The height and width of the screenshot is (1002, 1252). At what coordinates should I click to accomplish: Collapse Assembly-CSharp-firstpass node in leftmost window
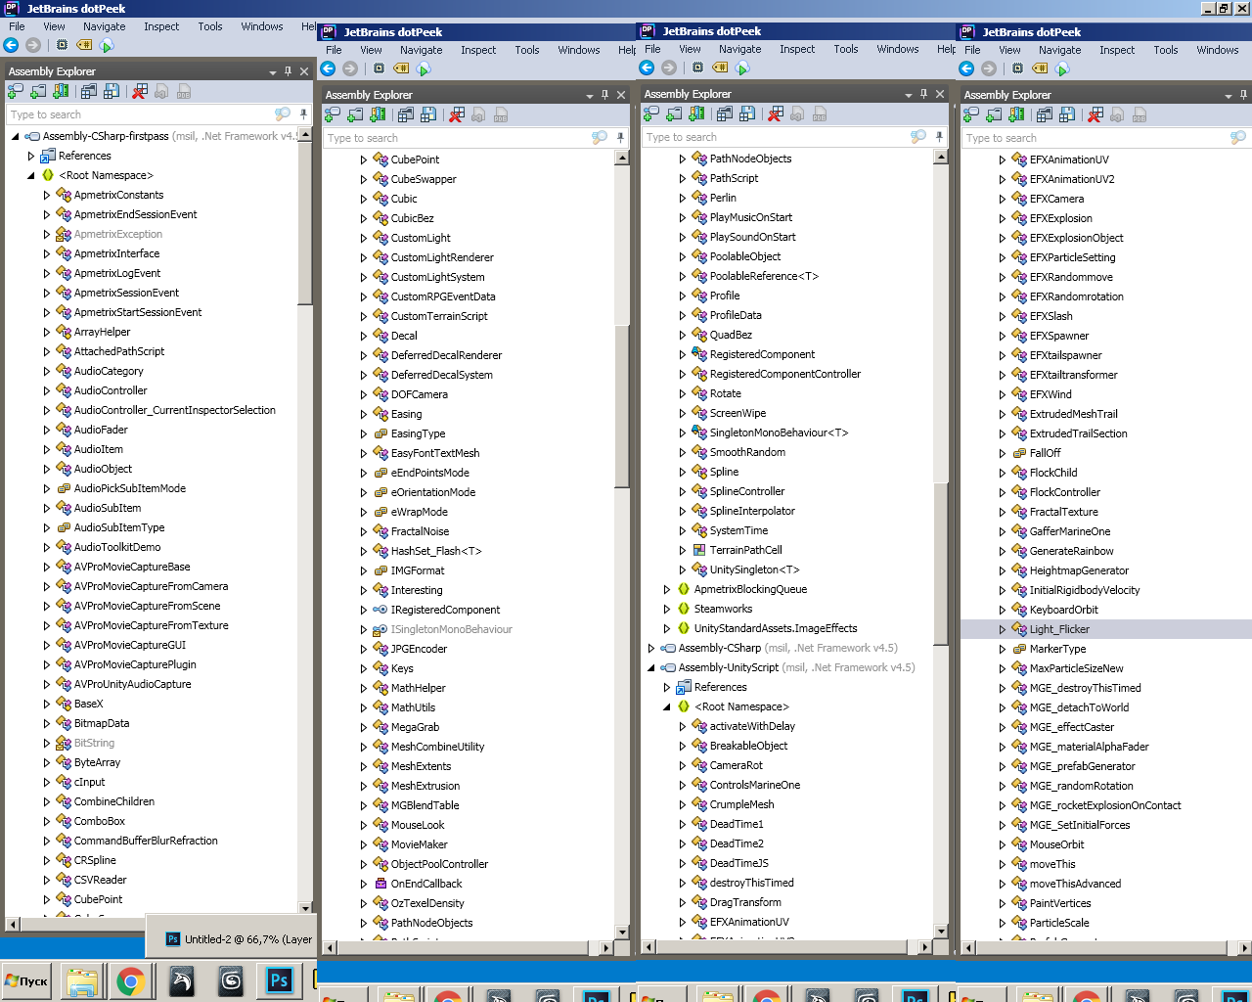click(16, 136)
